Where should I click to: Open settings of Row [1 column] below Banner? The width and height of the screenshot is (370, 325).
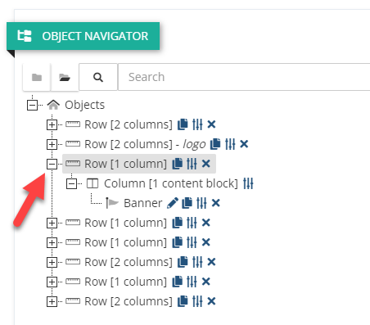[192, 223]
